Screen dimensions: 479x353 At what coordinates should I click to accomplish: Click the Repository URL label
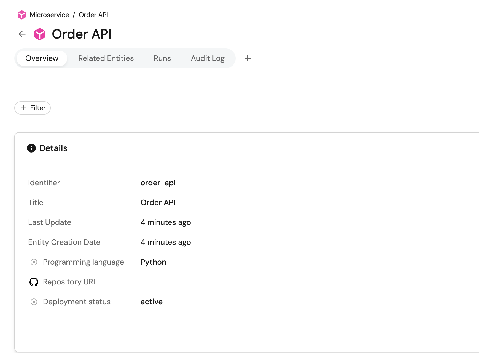point(70,282)
